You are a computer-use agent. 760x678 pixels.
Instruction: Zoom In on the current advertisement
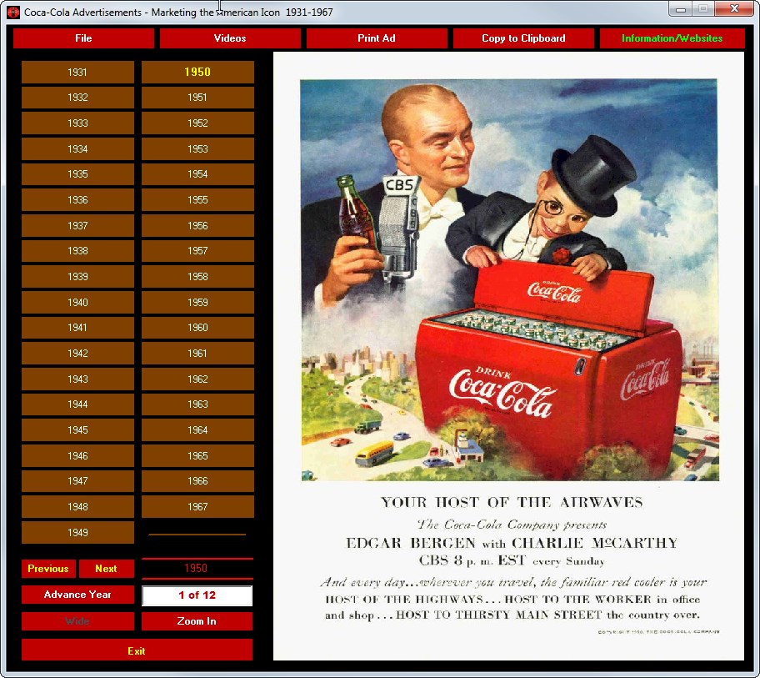197,620
